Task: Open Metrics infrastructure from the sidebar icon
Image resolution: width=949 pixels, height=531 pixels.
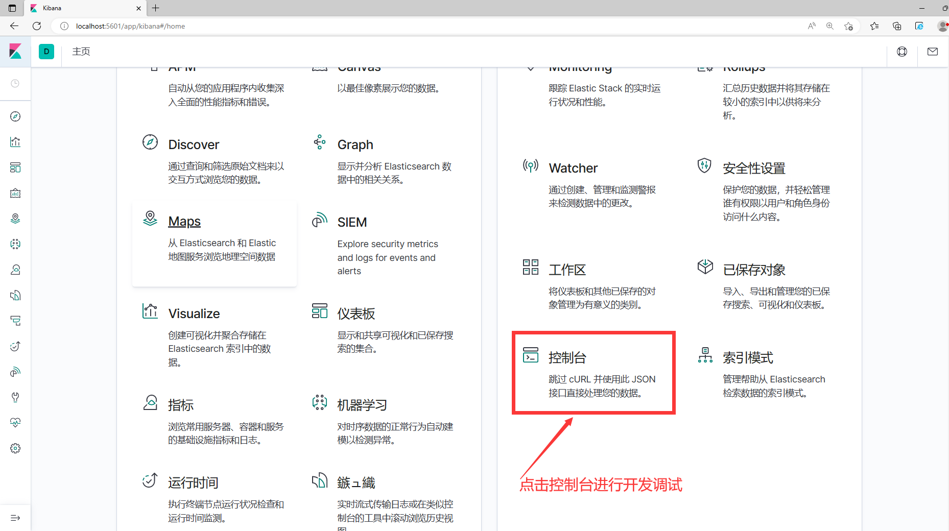Action: click(15, 270)
